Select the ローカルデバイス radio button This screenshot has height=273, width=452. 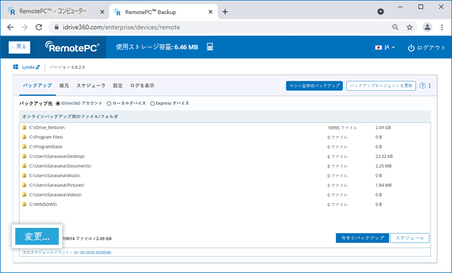[x=109, y=103]
